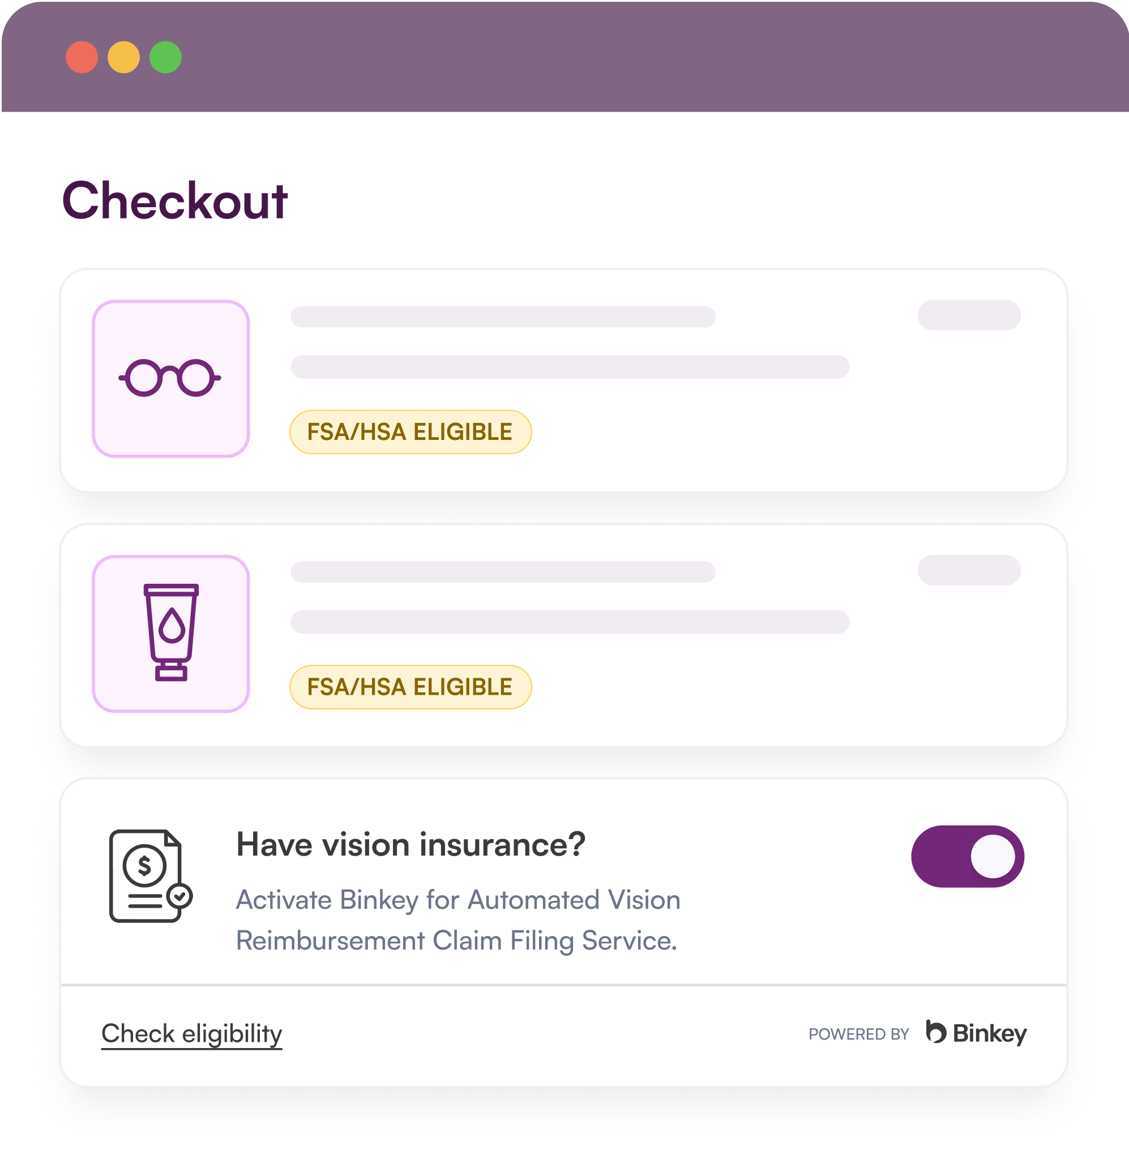Image resolution: width=1129 pixels, height=1163 pixels.
Task: Click the skincare tube product icon
Action: pos(170,633)
